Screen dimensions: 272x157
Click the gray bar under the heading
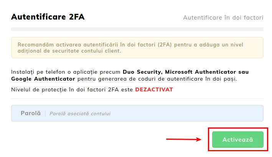[137, 29]
